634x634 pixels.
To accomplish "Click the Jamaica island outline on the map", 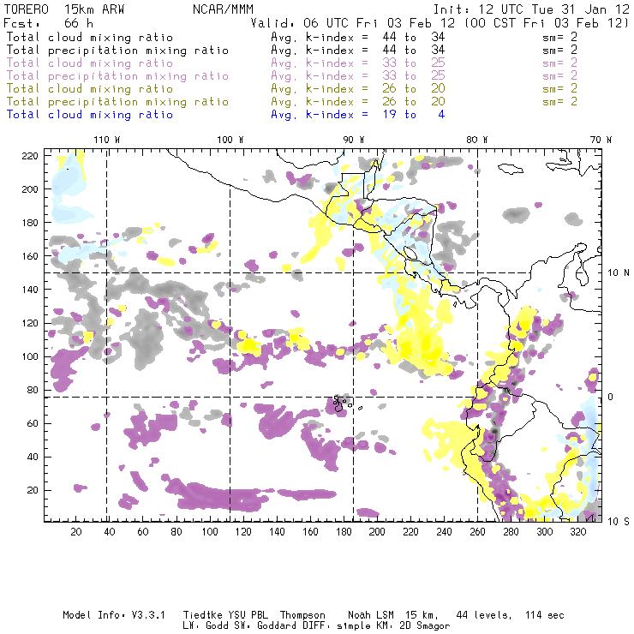I will 511,169.
